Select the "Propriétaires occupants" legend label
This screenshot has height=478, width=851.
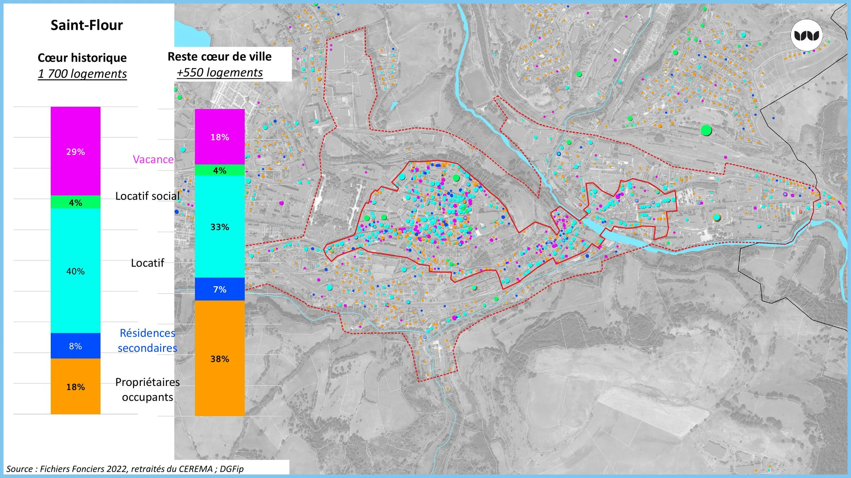pos(148,389)
